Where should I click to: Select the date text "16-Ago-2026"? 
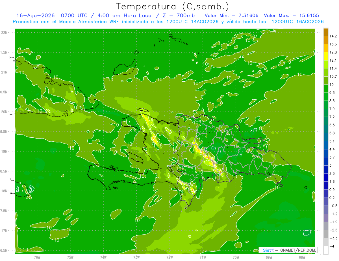click(35, 15)
